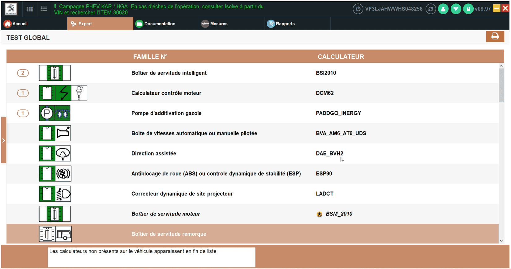Image resolution: width=511 pixels, height=269 pixels.
Task: Click the FAMILLE N° column header
Action: tap(150, 57)
